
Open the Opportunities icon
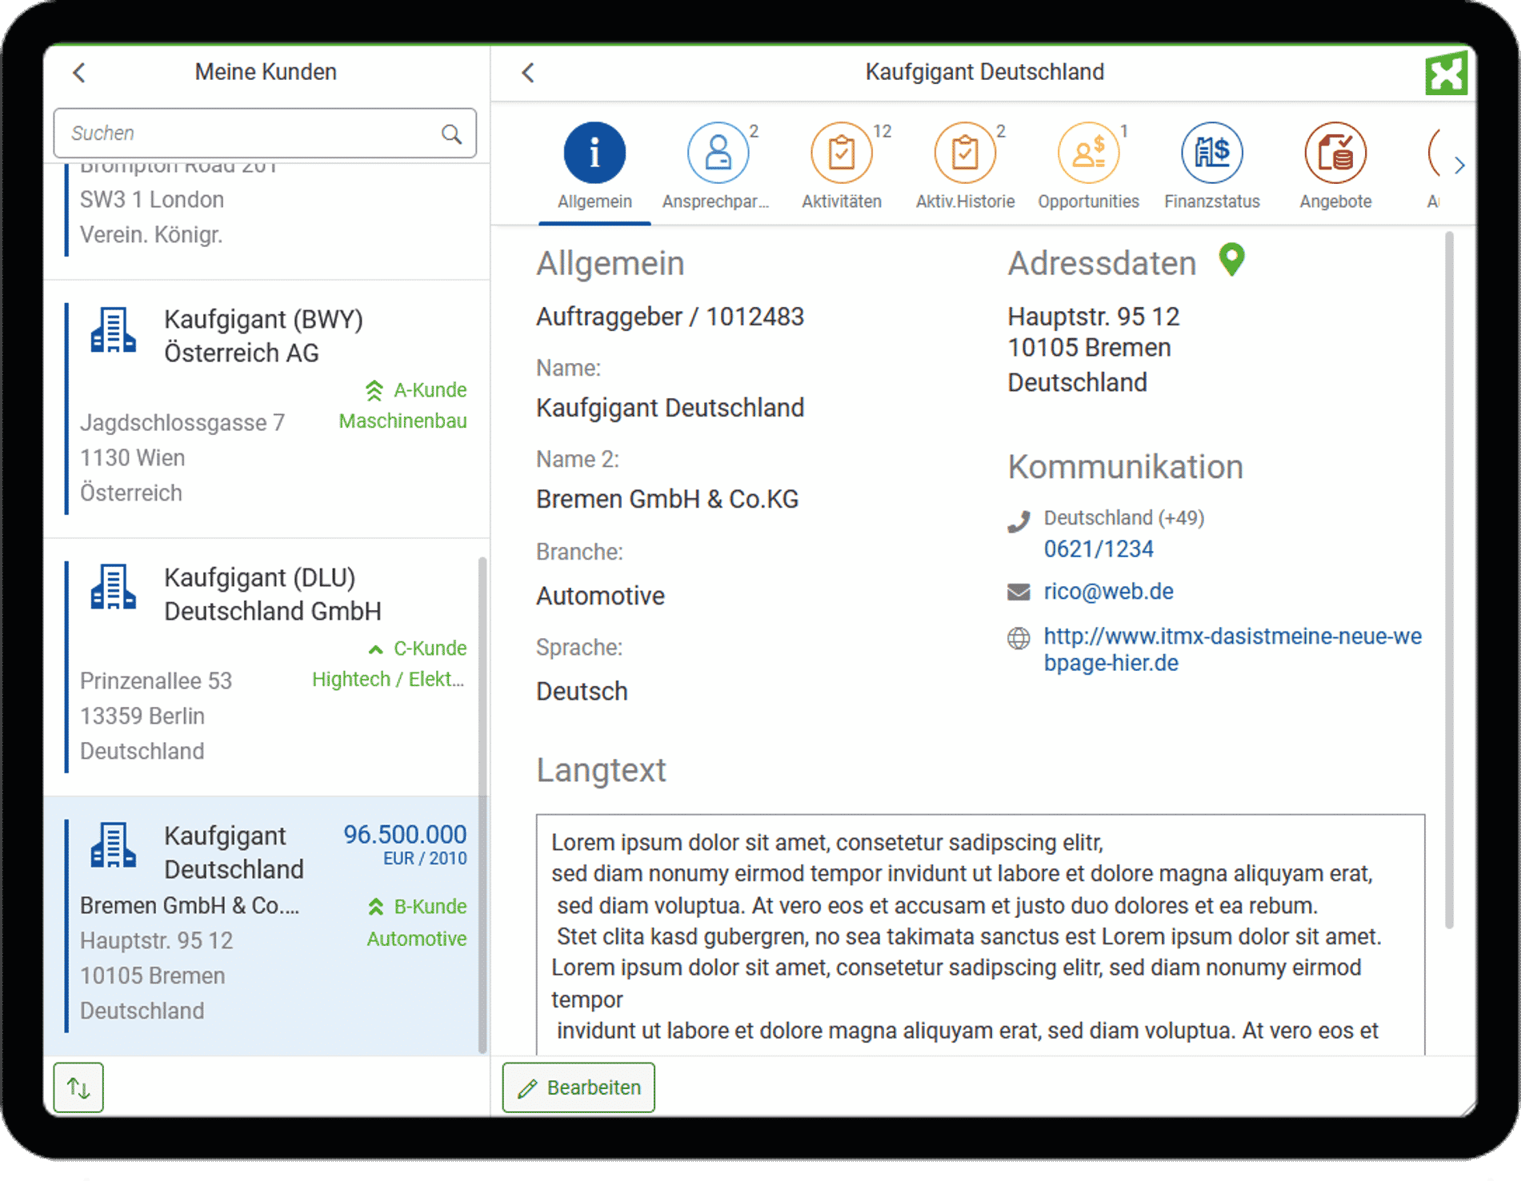(1088, 153)
